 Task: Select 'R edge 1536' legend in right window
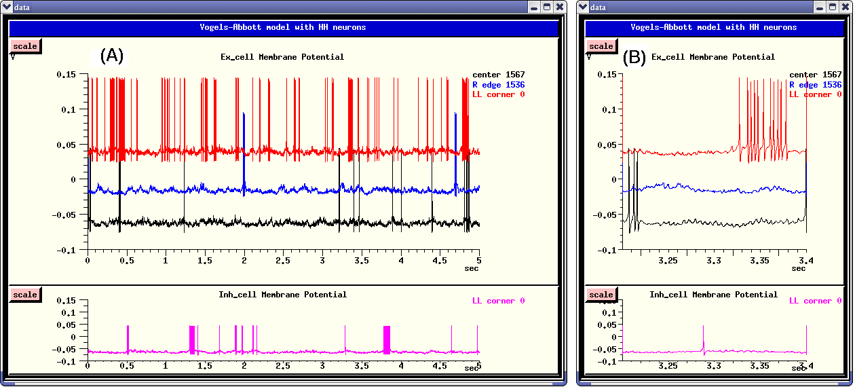(816, 85)
